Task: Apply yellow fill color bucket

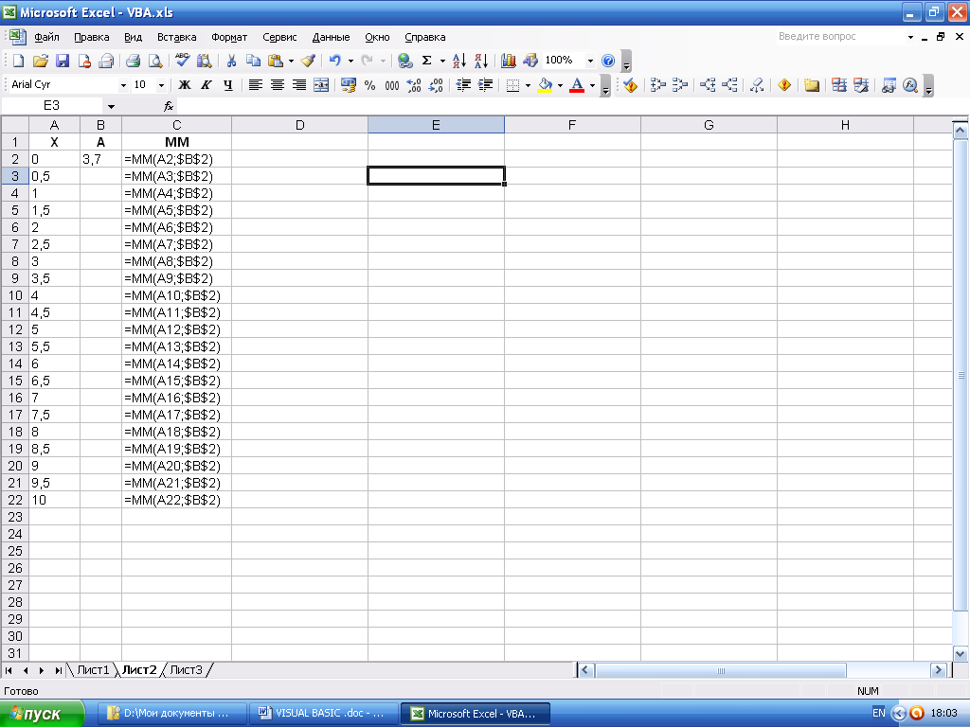Action: coord(545,85)
